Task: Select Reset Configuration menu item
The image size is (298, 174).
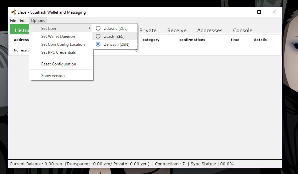Action: 61,64
